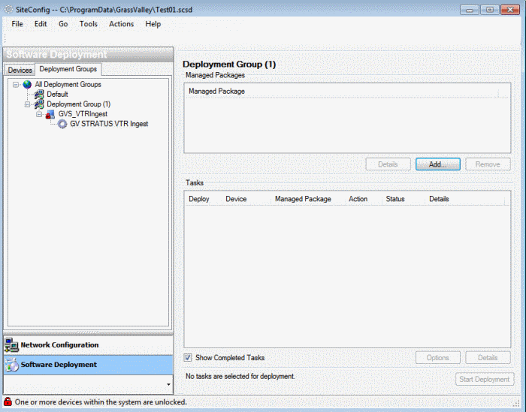Click the toolbar grip handle below File
The height and width of the screenshot is (412, 526).
coord(5,38)
